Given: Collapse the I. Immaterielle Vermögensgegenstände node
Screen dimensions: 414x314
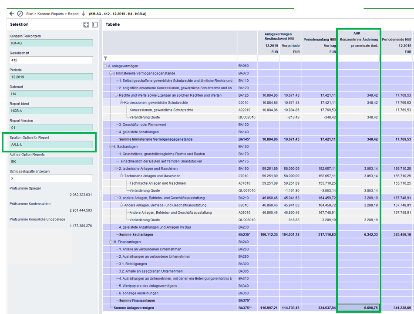Looking at the screenshot, I should pyautogui.click(x=111, y=74).
